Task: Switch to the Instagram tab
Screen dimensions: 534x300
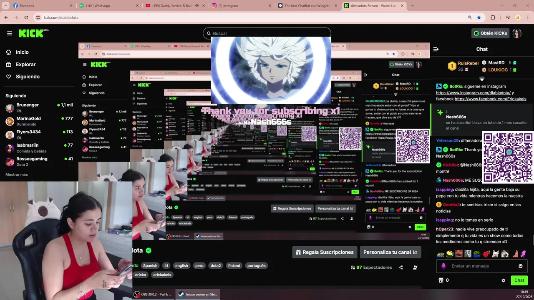Action: point(242,6)
